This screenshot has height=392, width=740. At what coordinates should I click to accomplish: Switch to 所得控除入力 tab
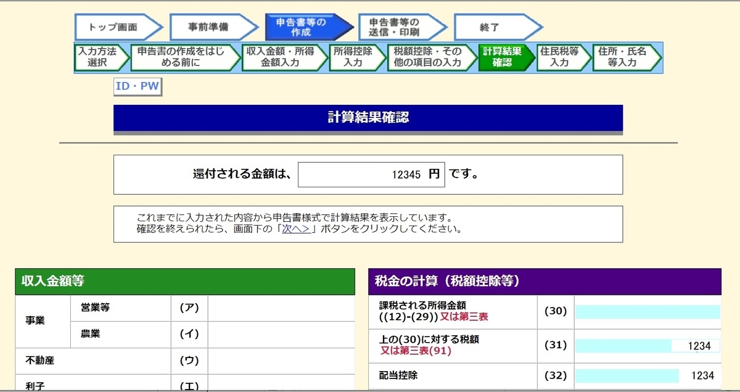pos(355,58)
